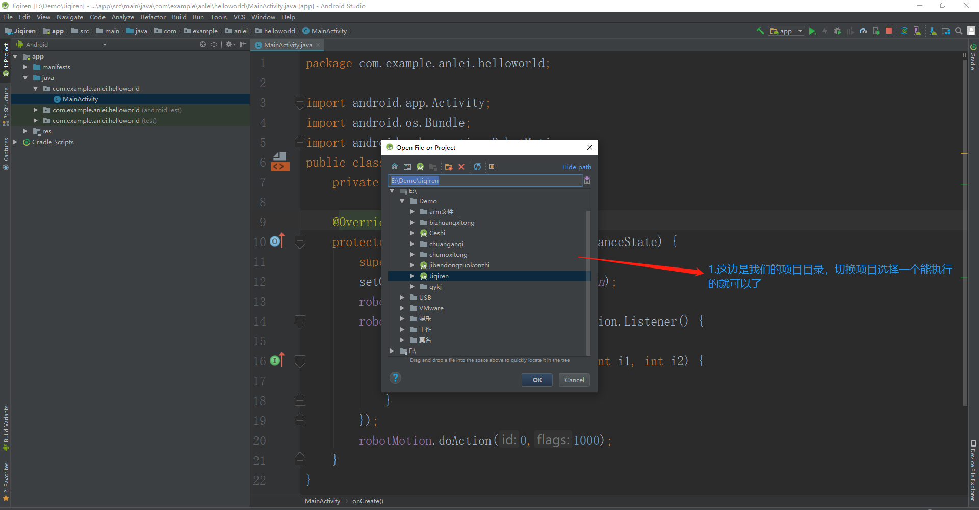Click the Hide path link
Image resolution: width=979 pixels, height=510 pixels.
(x=577, y=167)
